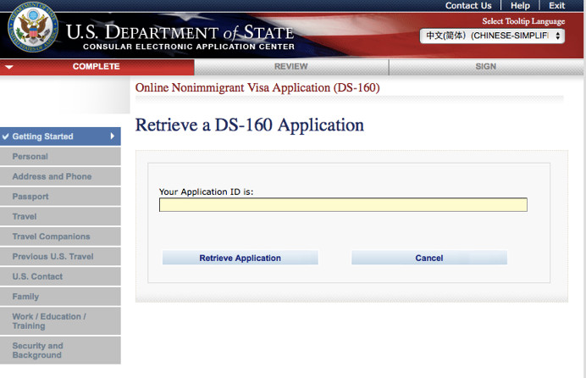Open Security and Background section

pyautogui.click(x=60, y=350)
